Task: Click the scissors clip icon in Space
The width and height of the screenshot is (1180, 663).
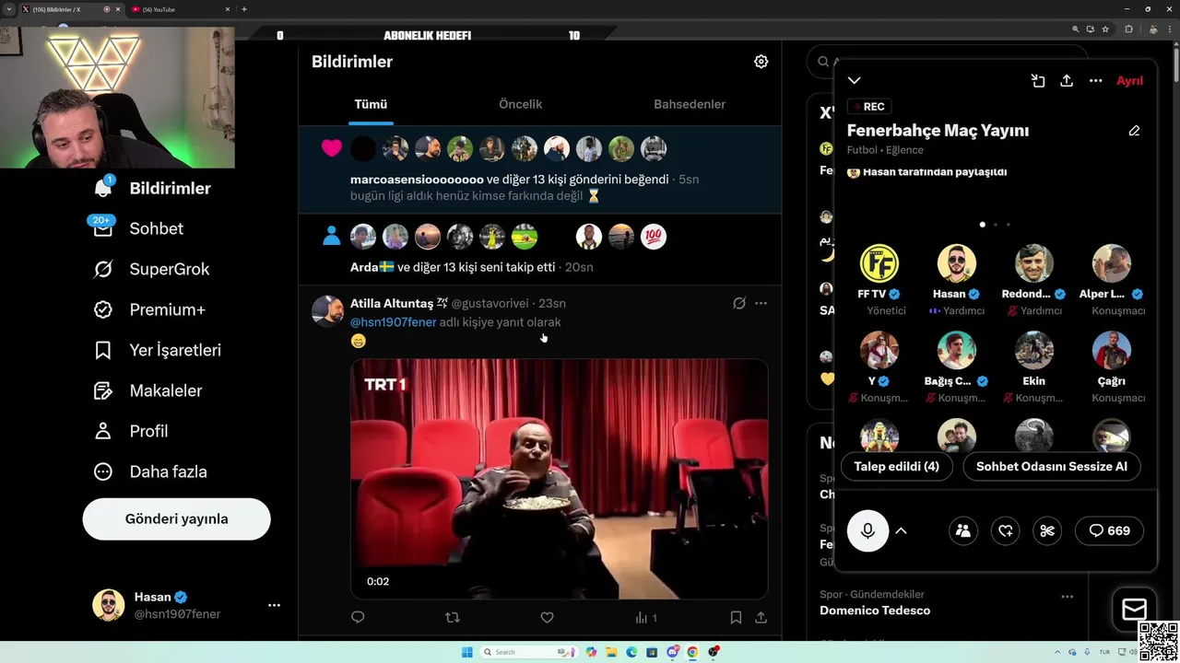Action: click(x=1047, y=530)
